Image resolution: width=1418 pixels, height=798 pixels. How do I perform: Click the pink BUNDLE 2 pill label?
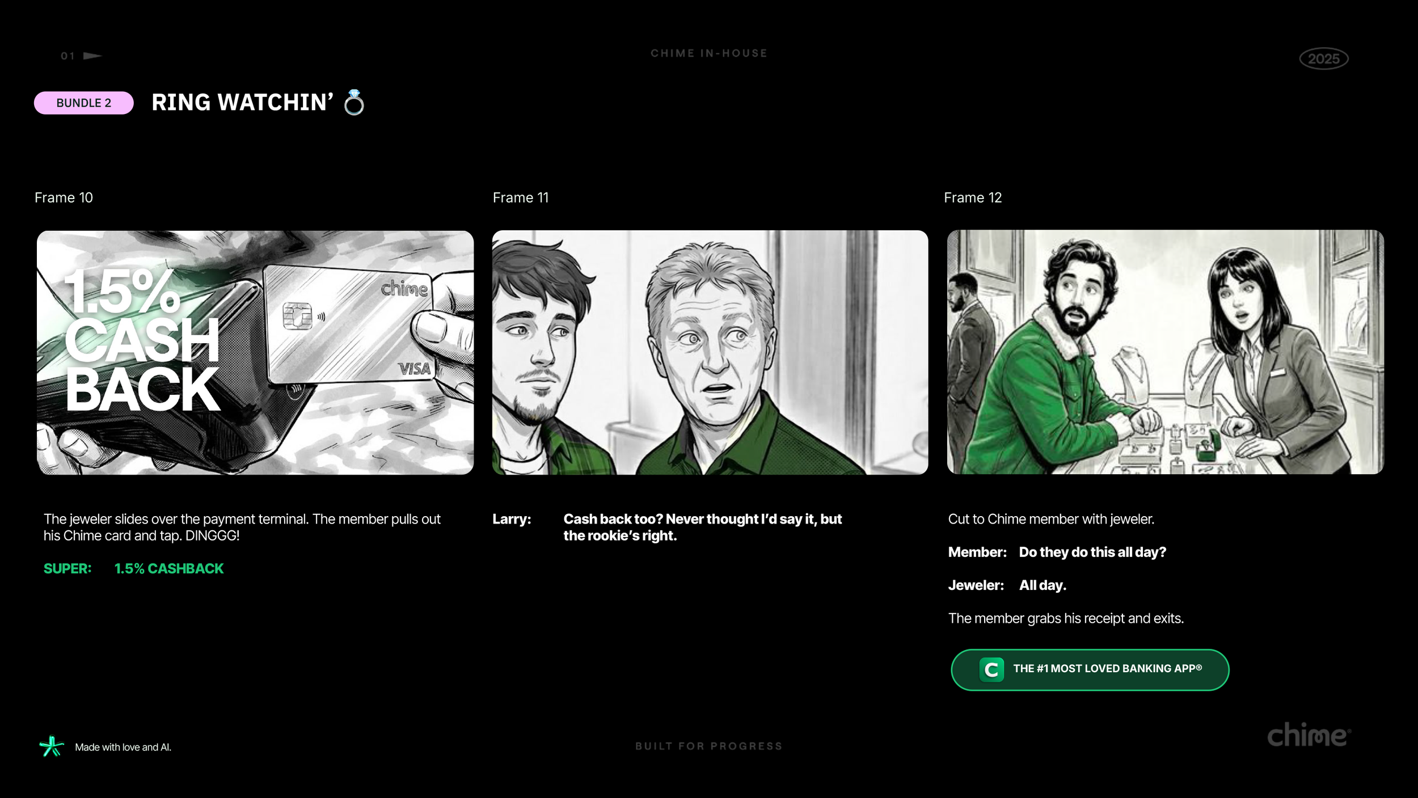click(83, 103)
